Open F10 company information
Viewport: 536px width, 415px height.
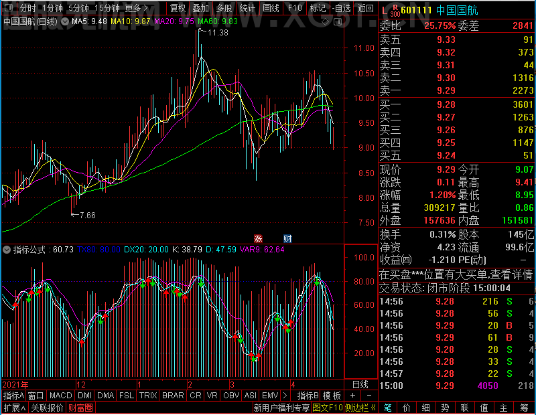point(295,8)
